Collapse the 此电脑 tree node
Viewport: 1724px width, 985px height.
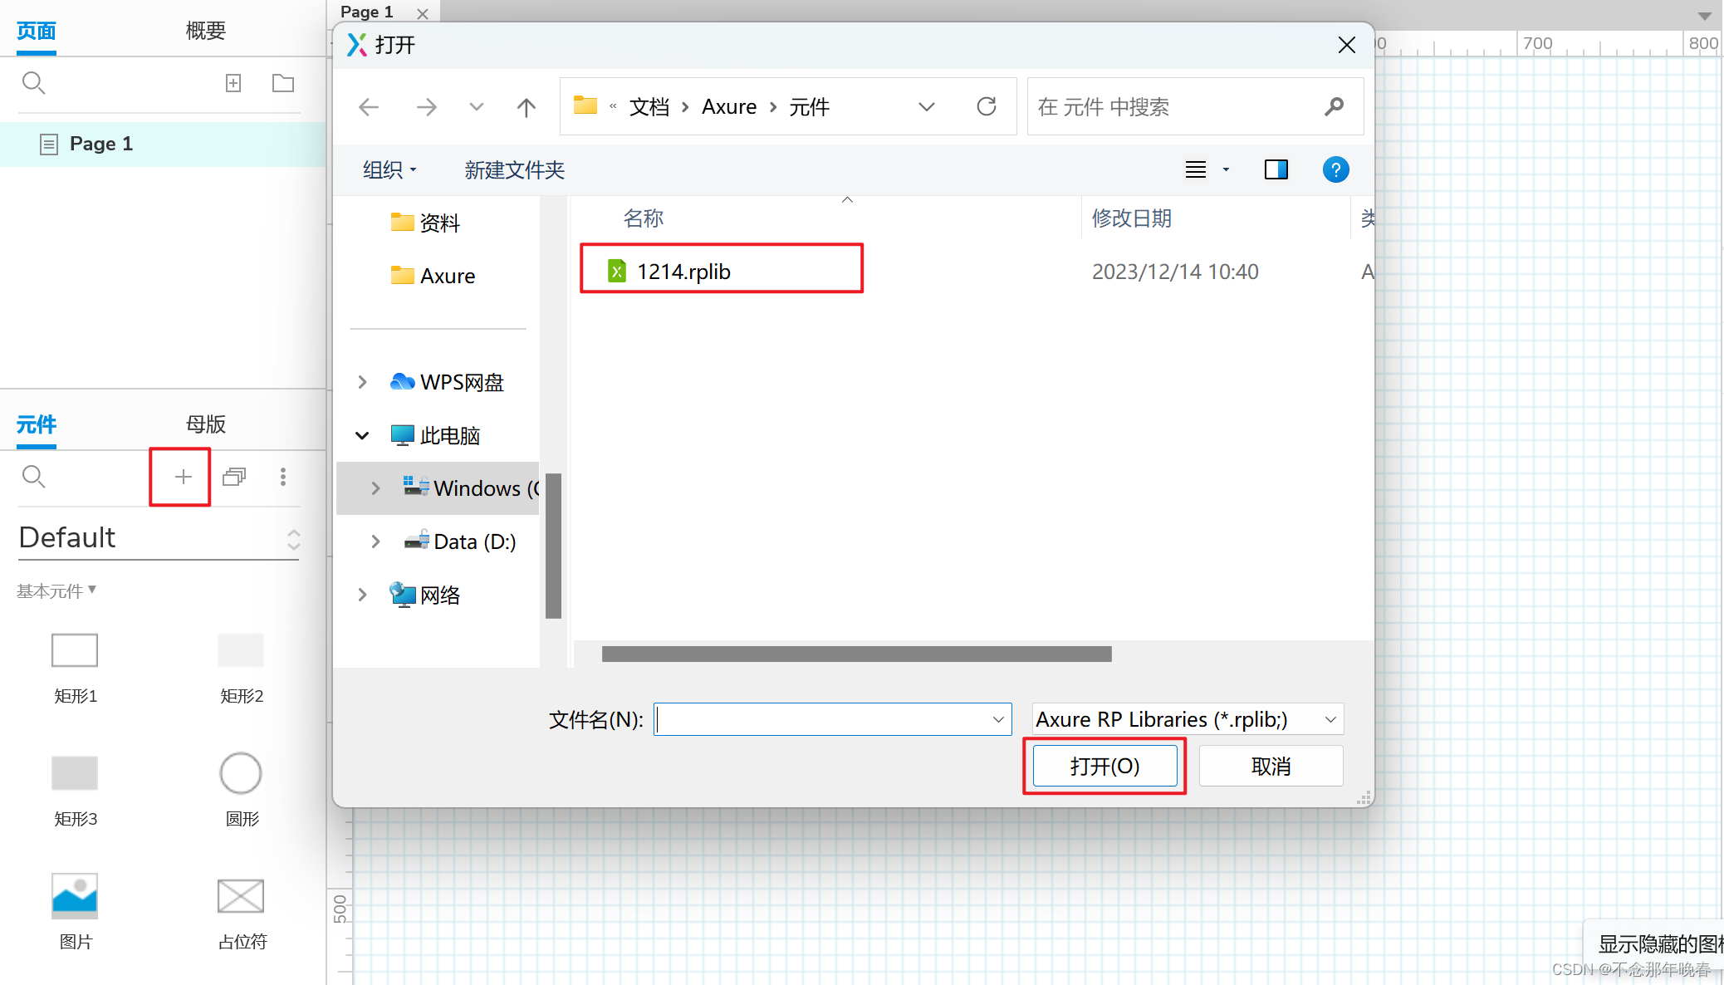pos(362,435)
